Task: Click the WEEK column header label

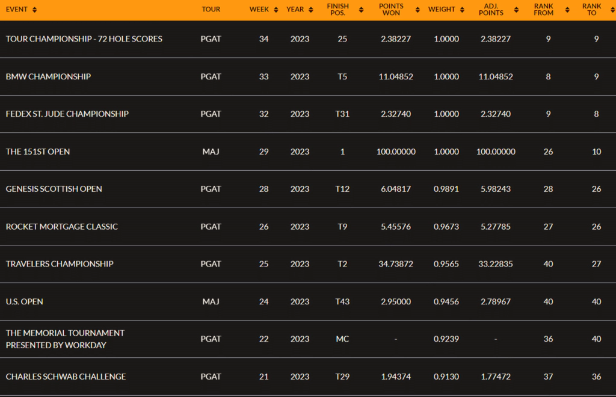Action: (259, 10)
